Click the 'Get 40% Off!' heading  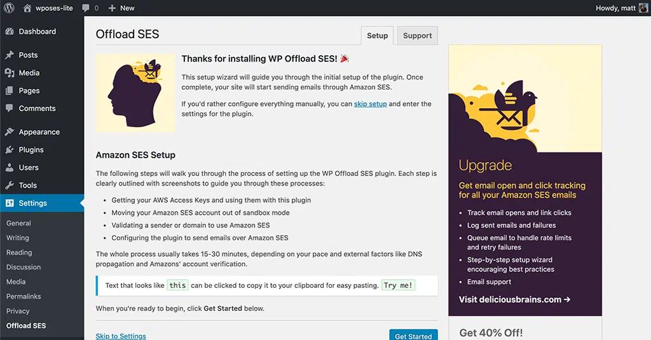pos(491,333)
